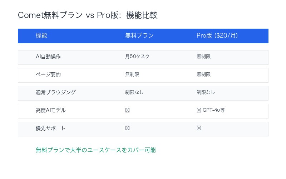Click the AI自動操作 feature label
The height and width of the screenshot is (179, 286).
pos(48,57)
